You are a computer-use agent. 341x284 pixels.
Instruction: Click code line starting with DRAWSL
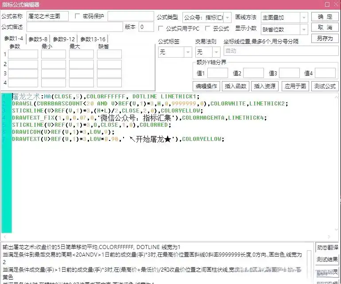coord(150,104)
